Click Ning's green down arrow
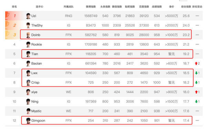Viewport: 206px width, 129px height. click(196, 102)
